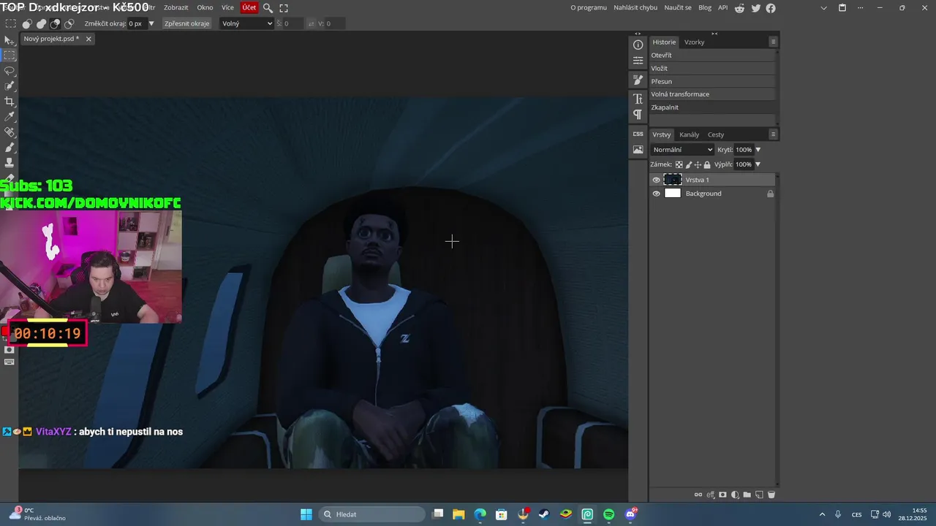Open Spotify from the taskbar

pyautogui.click(x=609, y=514)
